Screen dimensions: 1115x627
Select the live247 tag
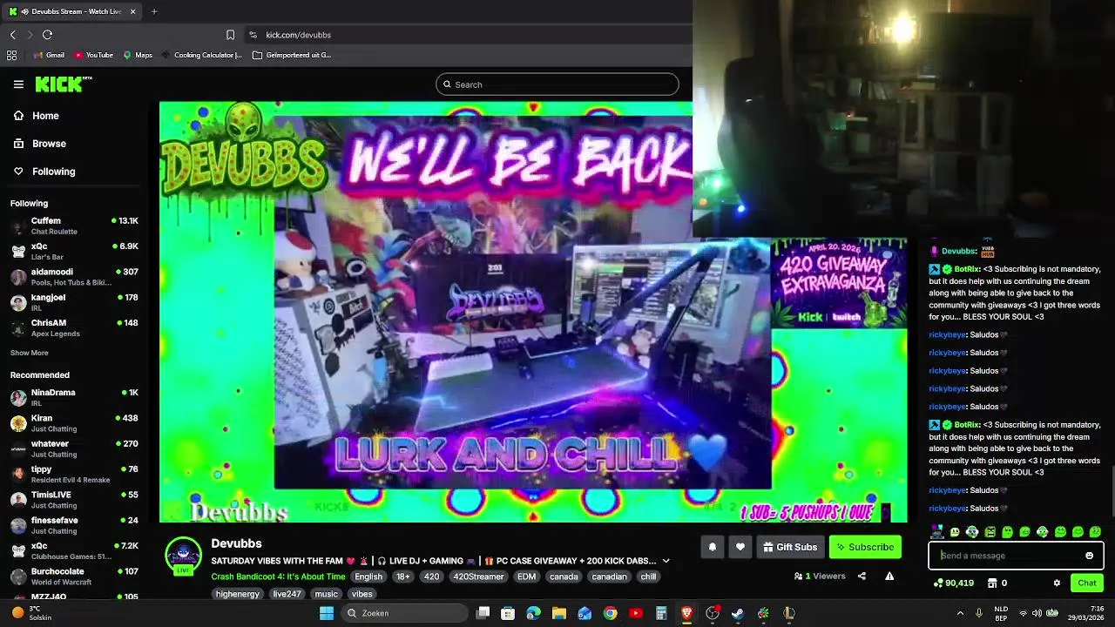click(x=287, y=594)
